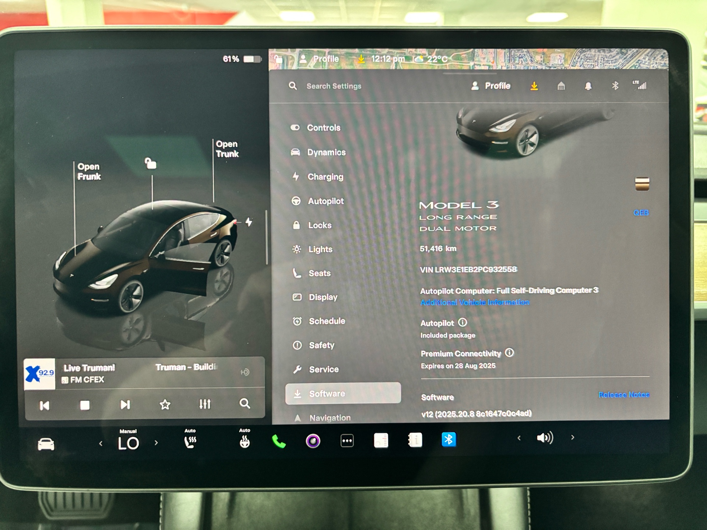
Task: Open the app launcher dots icon
Action: pos(347,441)
